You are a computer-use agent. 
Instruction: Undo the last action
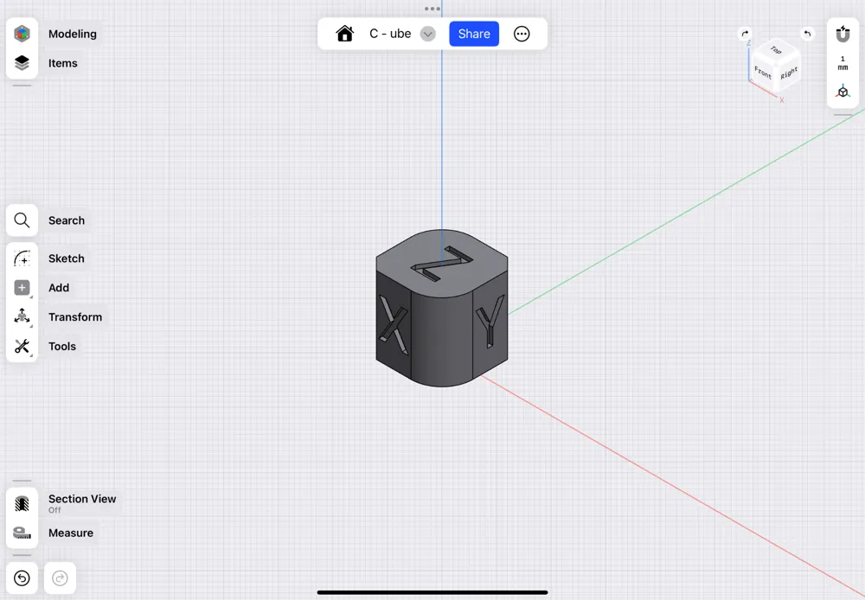point(22,578)
